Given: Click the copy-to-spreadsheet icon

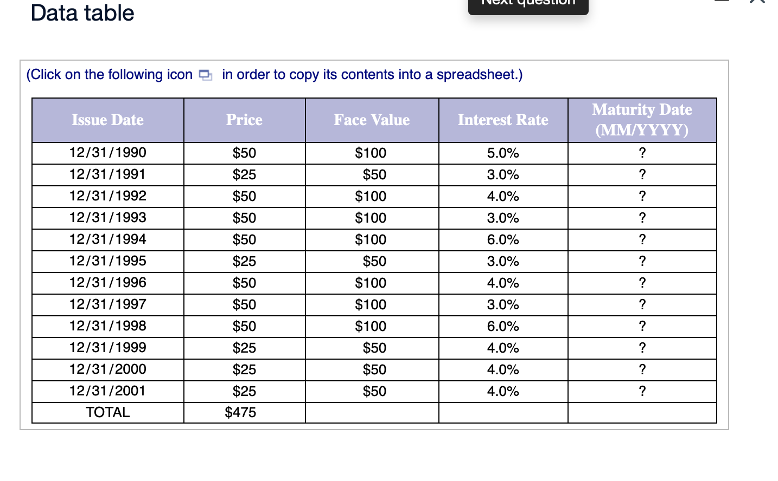Looking at the screenshot, I should [205, 75].
